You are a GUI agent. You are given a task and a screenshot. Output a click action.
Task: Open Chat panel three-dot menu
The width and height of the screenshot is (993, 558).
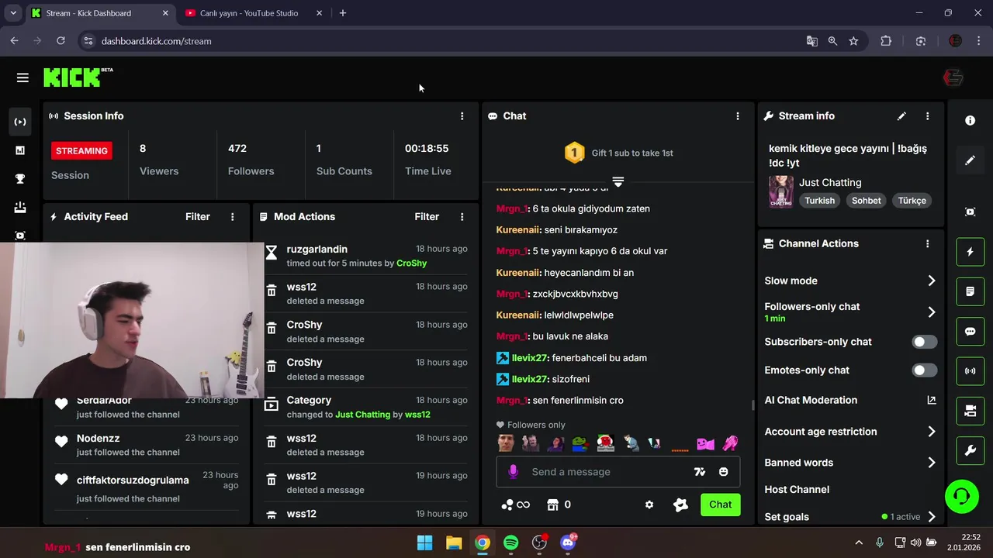[738, 116]
